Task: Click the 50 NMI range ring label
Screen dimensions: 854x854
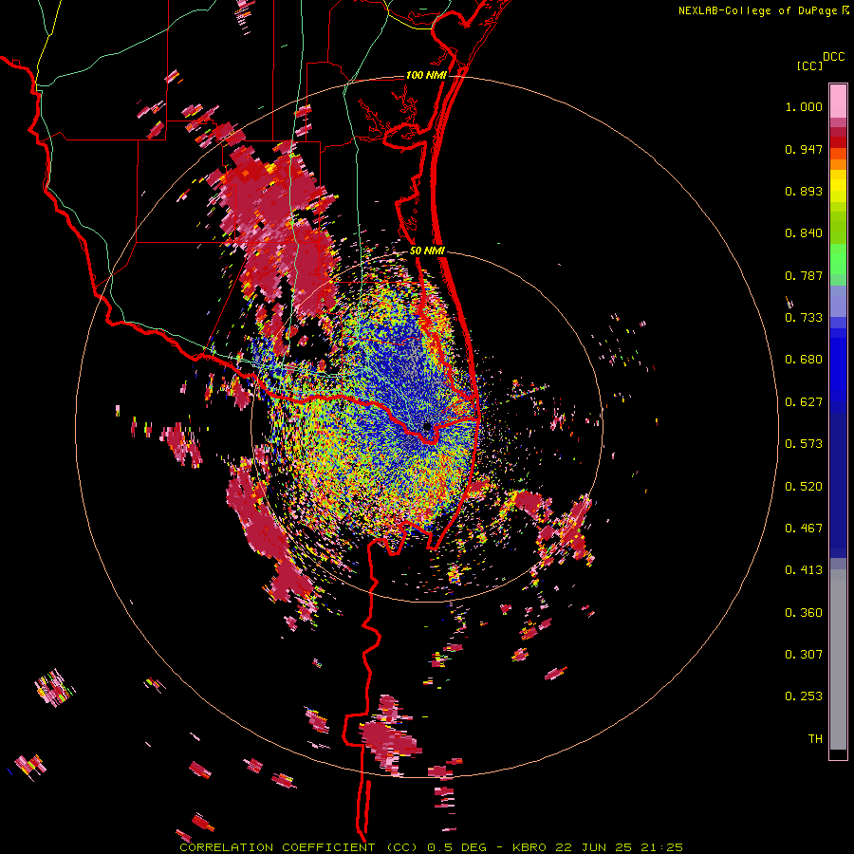Action: point(427,251)
